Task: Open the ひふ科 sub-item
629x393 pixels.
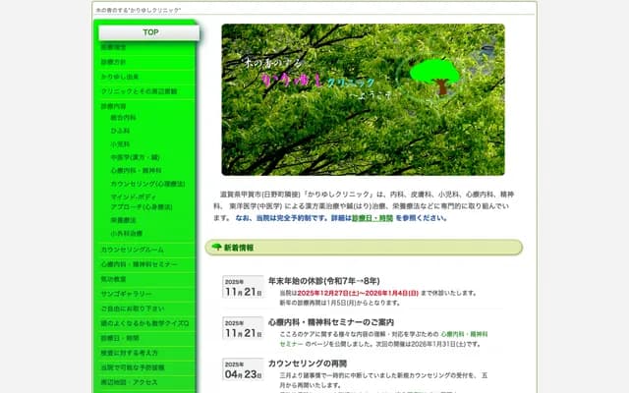Action: pyautogui.click(x=120, y=131)
